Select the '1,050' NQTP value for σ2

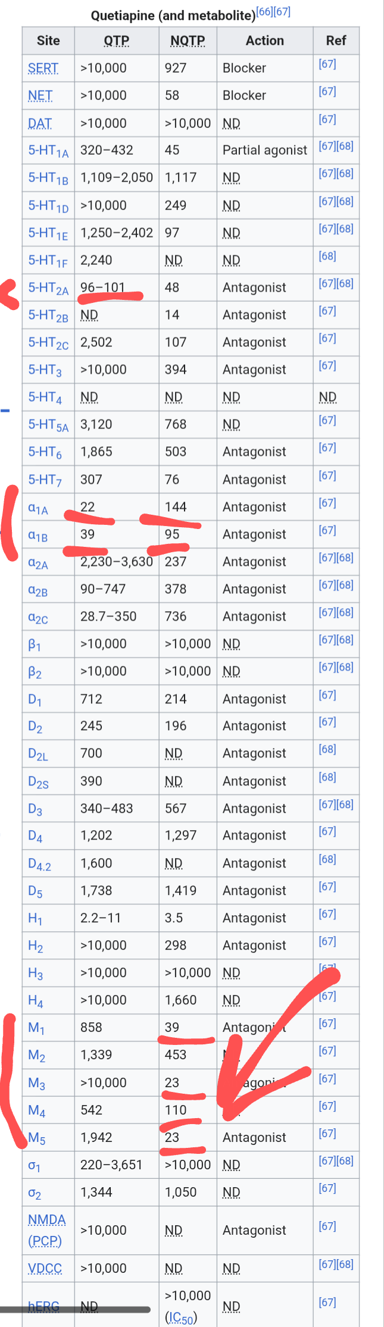180,1193
